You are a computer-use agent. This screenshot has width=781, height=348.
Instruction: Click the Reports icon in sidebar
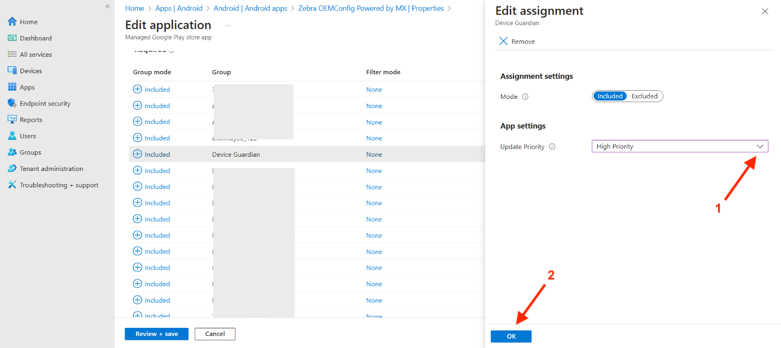click(x=12, y=120)
